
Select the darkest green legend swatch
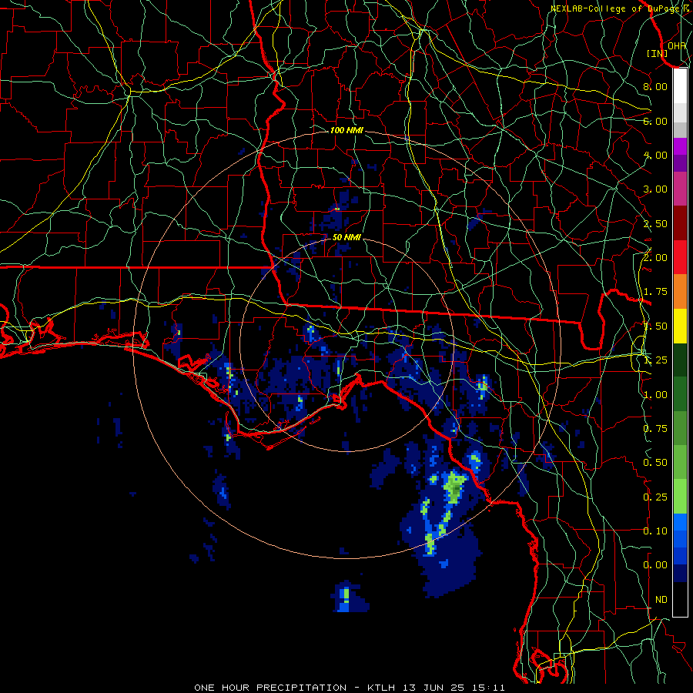(x=680, y=360)
